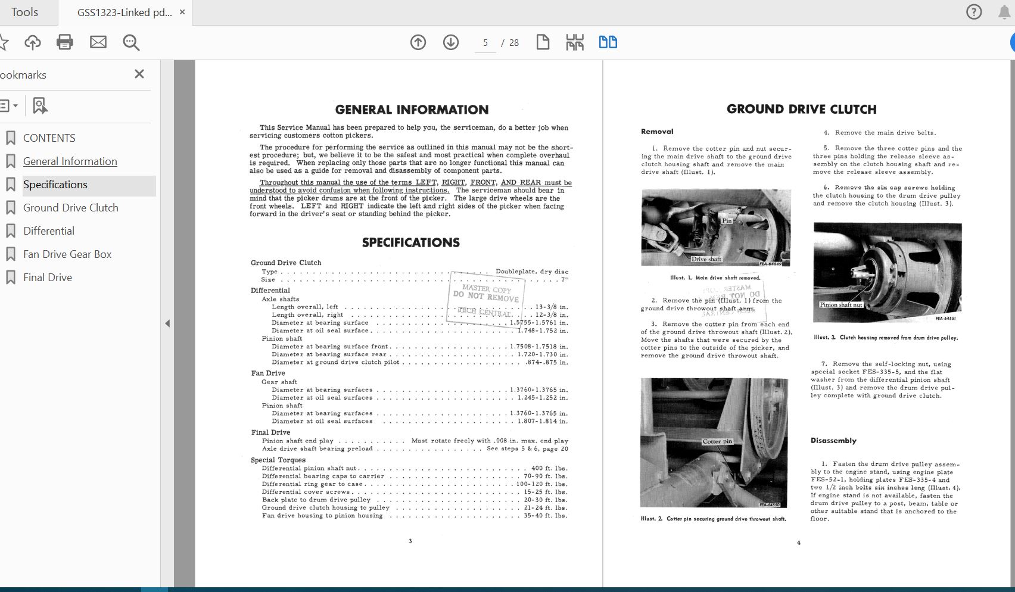Open the Tools tab
1015x592 pixels.
[24, 12]
